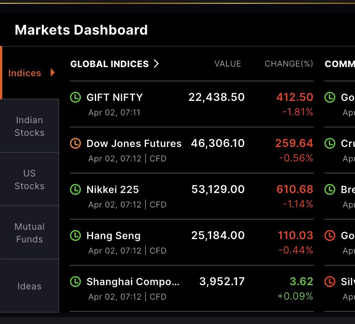Open the GIFT NIFTY index link
Image resolution: width=355 pixels, height=324 pixels.
pyautogui.click(x=114, y=97)
